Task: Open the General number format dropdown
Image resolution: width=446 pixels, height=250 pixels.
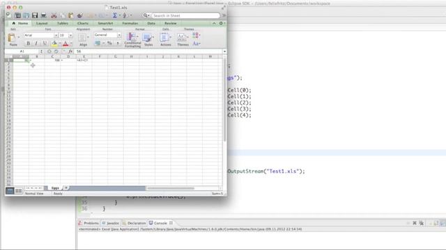Action: 119,35
